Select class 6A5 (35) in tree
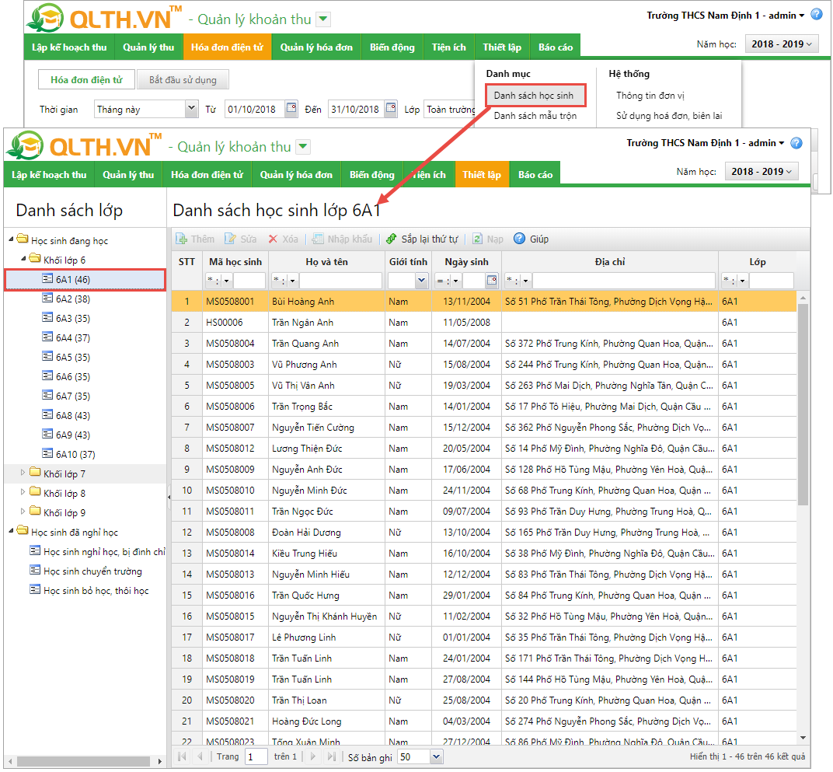 pos(72,358)
